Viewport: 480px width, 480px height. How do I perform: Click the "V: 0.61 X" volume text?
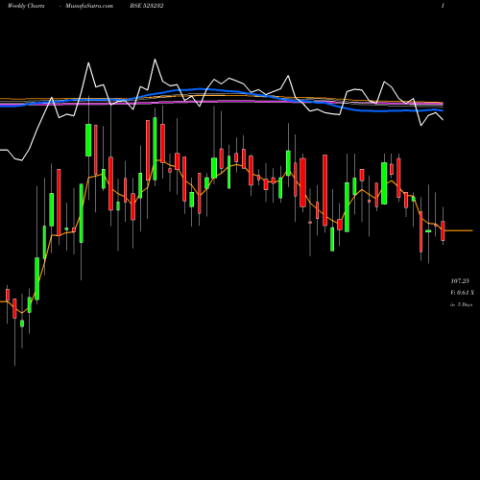(x=462, y=293)
